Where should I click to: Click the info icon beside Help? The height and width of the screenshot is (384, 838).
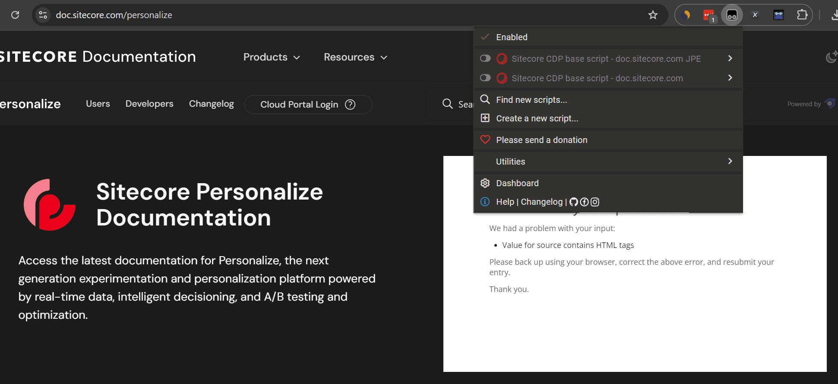(485, 202)
